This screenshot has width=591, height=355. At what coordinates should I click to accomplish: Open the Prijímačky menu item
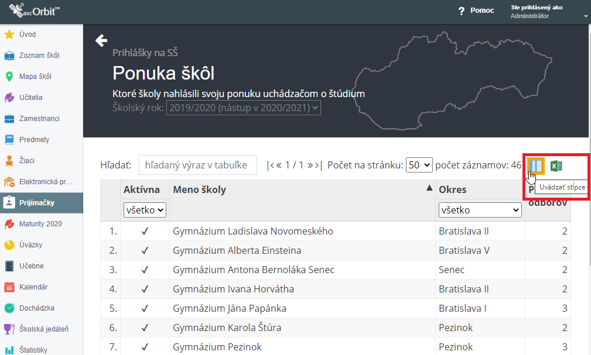(x=42, y=203)
